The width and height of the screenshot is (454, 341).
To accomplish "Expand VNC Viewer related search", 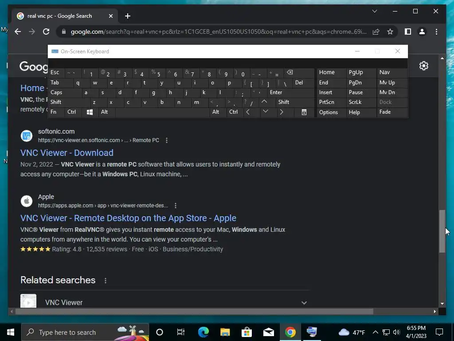I will (304, 303).
